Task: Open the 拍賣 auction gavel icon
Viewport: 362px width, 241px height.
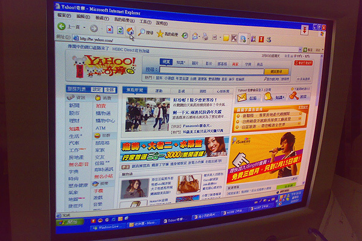Action: coord(294,96)
